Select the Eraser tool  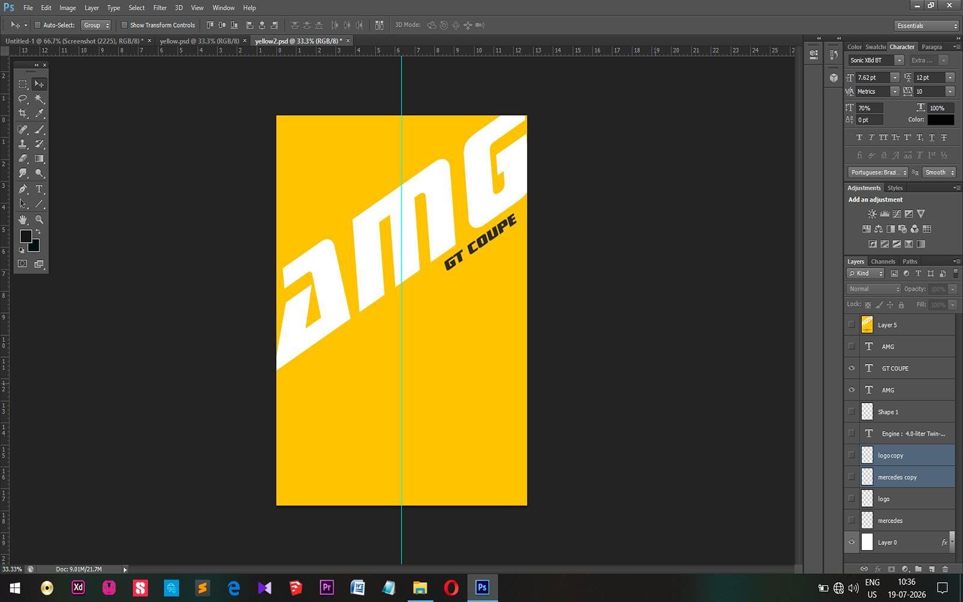[x=23, y=159]
